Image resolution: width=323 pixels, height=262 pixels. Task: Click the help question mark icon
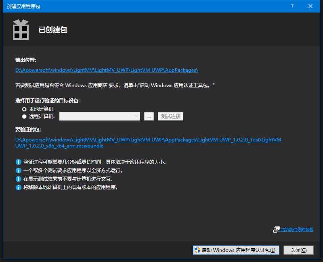click(292, 6)
